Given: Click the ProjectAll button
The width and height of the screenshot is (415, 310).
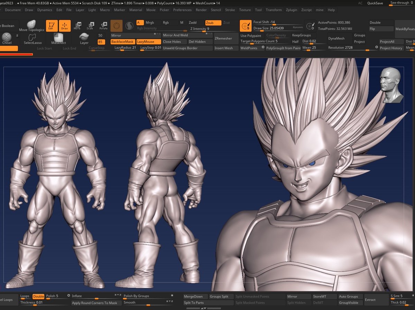Looking at the screenshot, I should 391,41.
